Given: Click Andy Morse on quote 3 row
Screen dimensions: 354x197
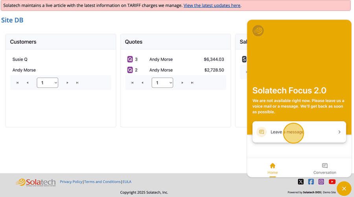Looking at the screenshot, I should click(161, 60).
